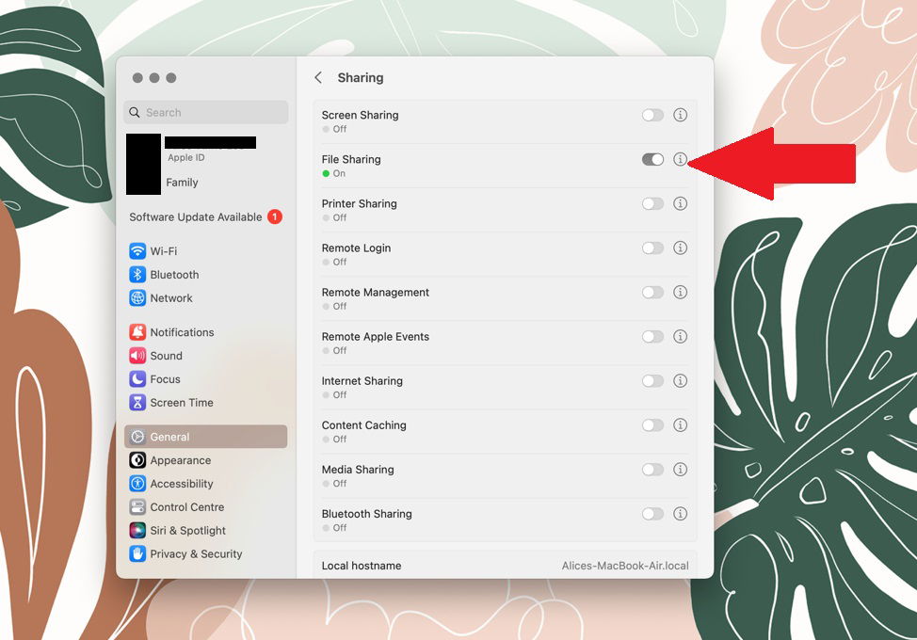Open Wi-Fi settings from the sidebar

(165, 250)
